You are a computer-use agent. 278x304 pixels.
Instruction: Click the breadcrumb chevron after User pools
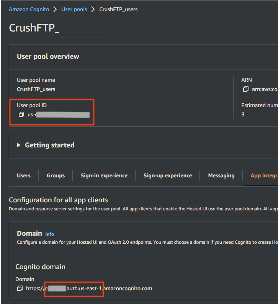click(93, 9)
